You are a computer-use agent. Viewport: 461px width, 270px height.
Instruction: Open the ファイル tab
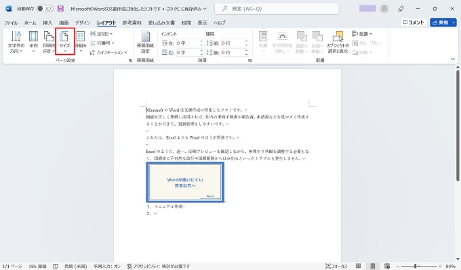pyautogui.click(x=11, y=22)
